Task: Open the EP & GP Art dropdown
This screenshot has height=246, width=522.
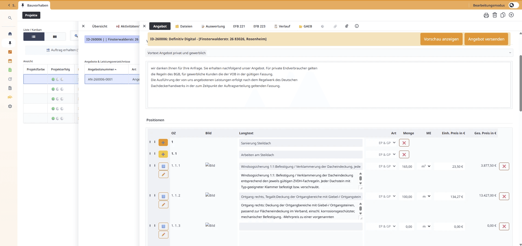Action: tap(386, 166)
